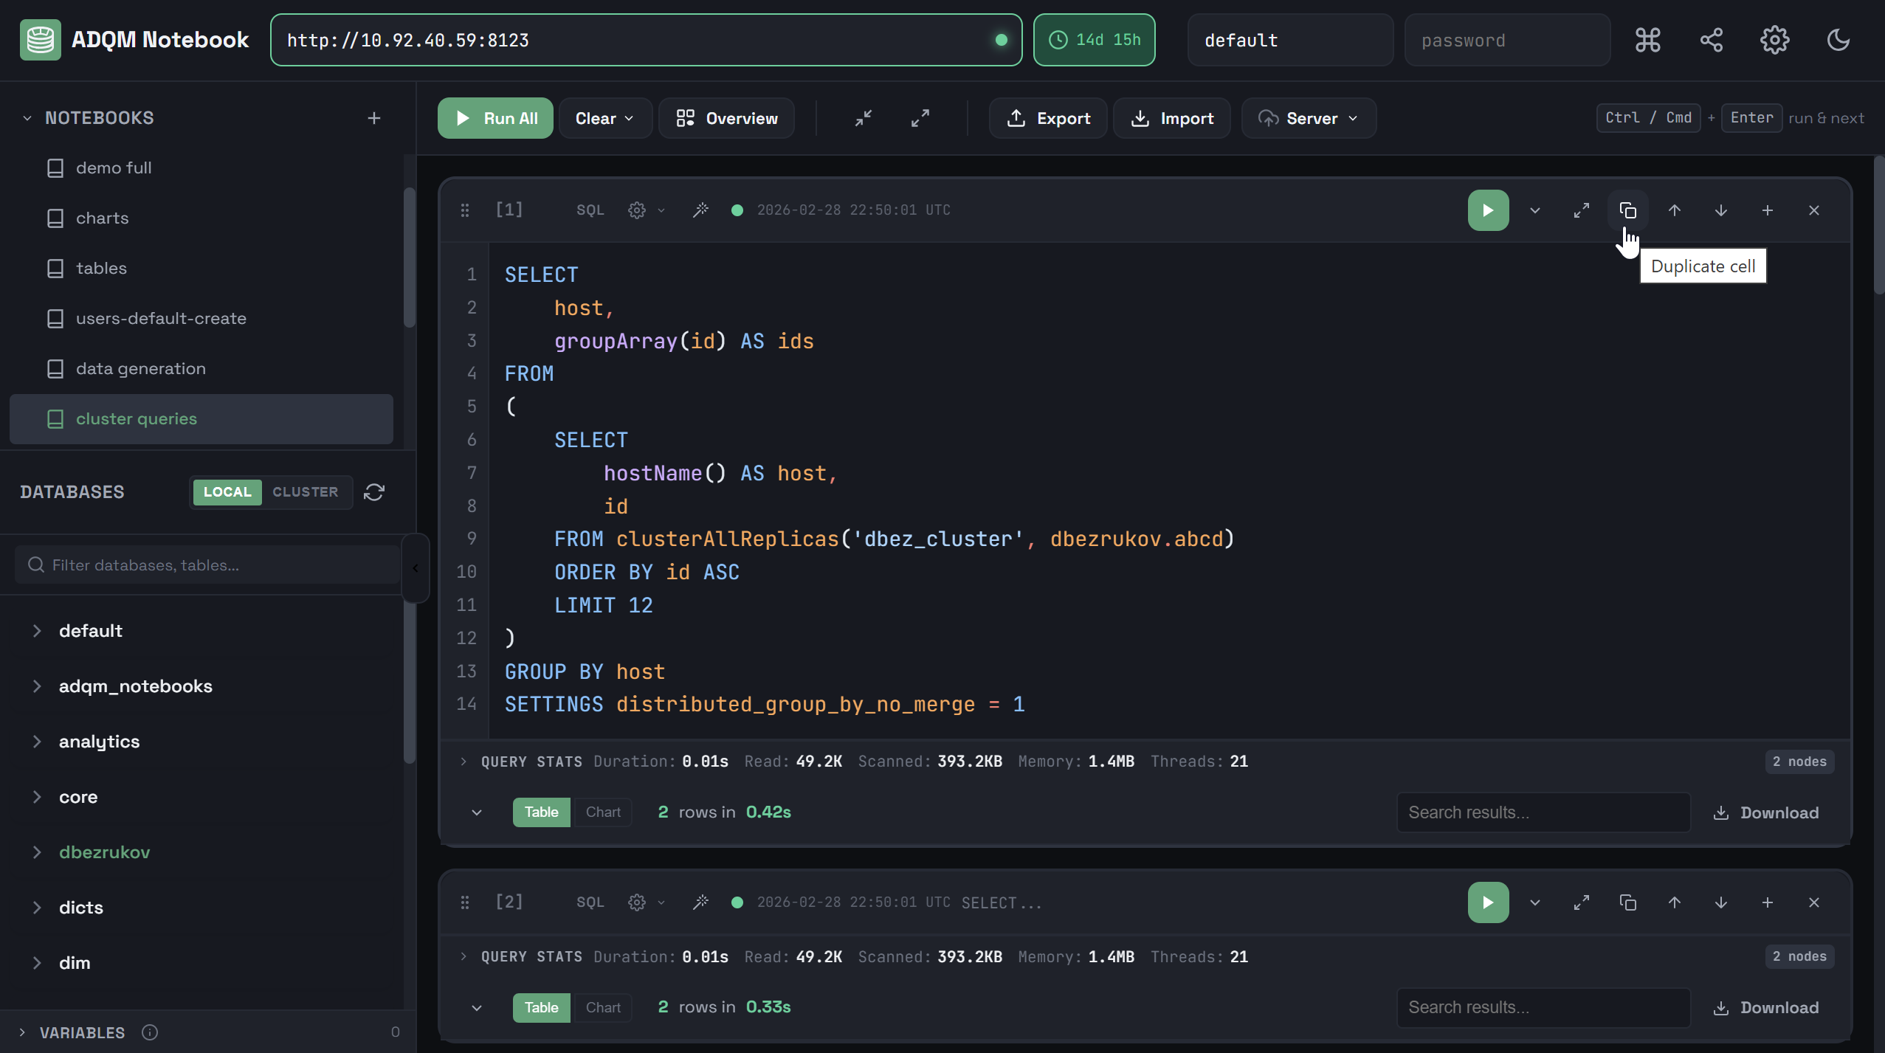Expand QUERY STATS for cell [1]
This screenshot has width=1885, height=1053.
tap(464, 762)
